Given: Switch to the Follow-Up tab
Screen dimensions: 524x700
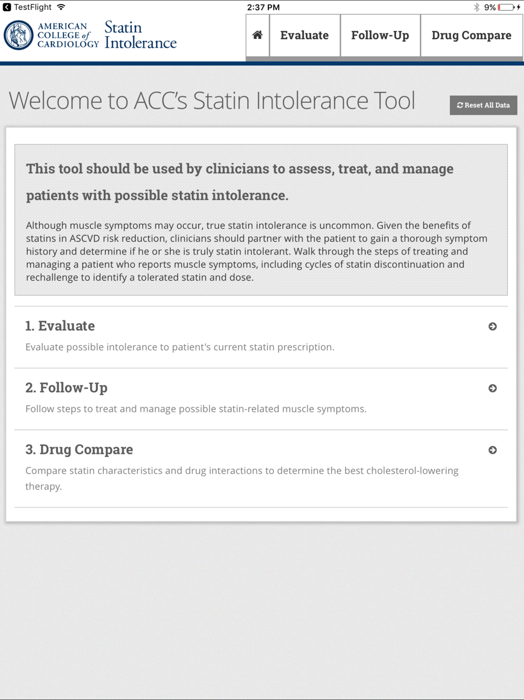Looking at the screenshot, I should (380, 35).
